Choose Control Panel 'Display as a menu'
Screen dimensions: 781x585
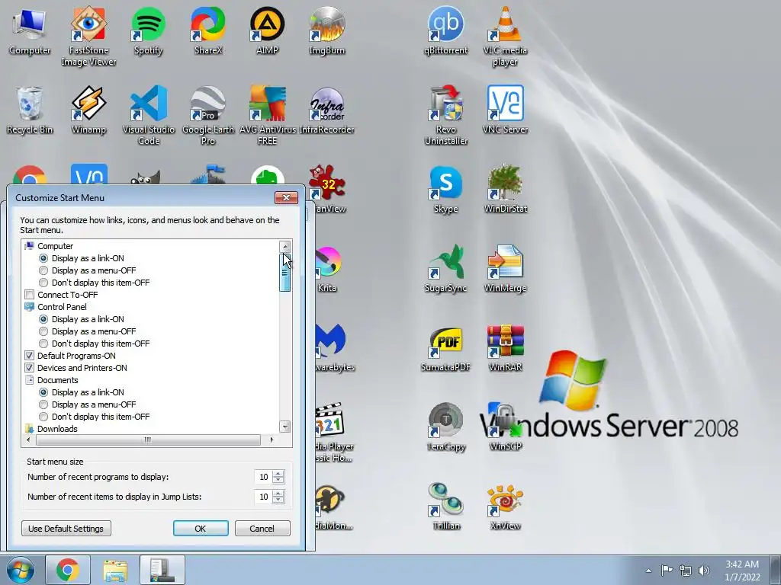43,331
